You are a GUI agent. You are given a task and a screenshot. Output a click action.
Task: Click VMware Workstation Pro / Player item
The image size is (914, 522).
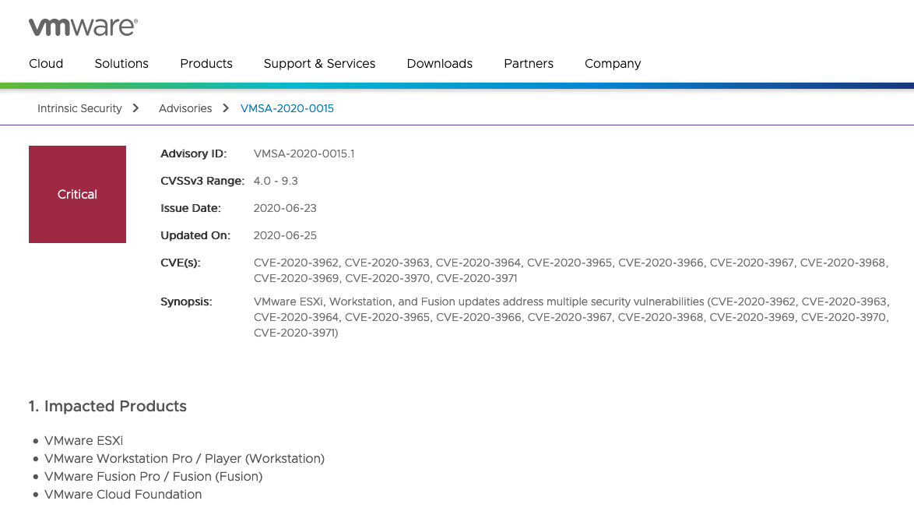[185, 459]
